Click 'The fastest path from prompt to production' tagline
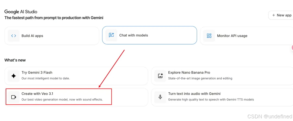 [54, 18]
